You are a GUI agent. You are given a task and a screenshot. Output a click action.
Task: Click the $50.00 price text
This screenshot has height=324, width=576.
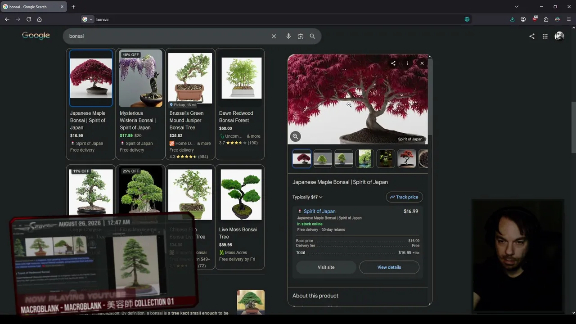tap(225, 128)
